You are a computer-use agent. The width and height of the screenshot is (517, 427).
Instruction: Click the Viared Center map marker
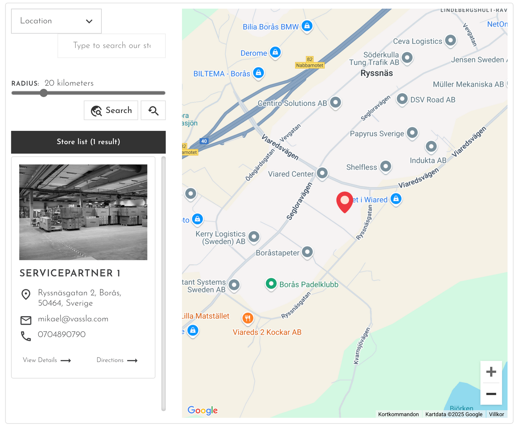pyautogui.click(x=322, y=173)
